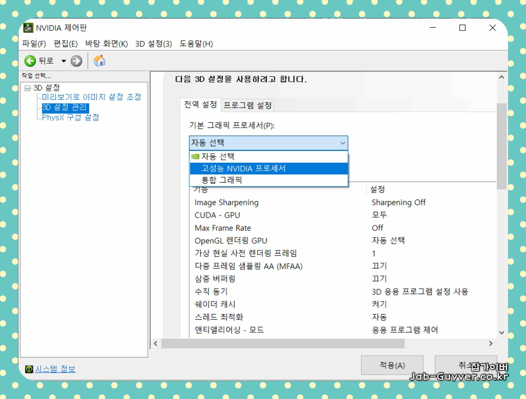
Task: Open the 시스템 정보 link
Action: click(x=55, y=369)
